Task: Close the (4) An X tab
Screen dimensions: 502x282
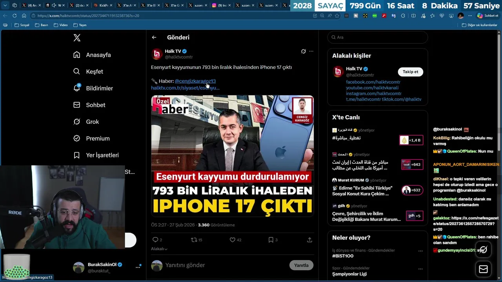Action: pyautogui.click(x=40, y=5)
